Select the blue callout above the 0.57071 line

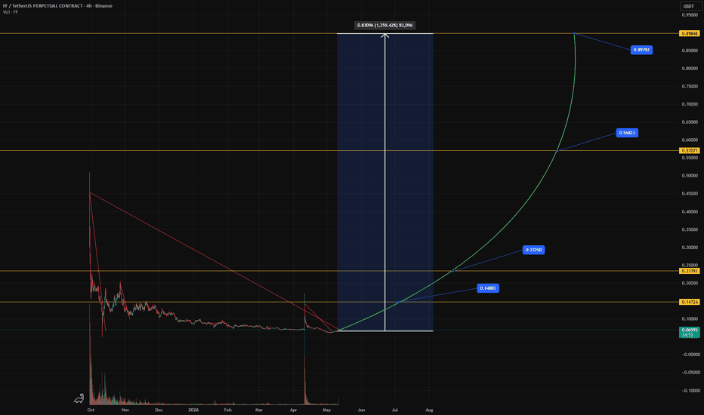[x=627, y=133]
